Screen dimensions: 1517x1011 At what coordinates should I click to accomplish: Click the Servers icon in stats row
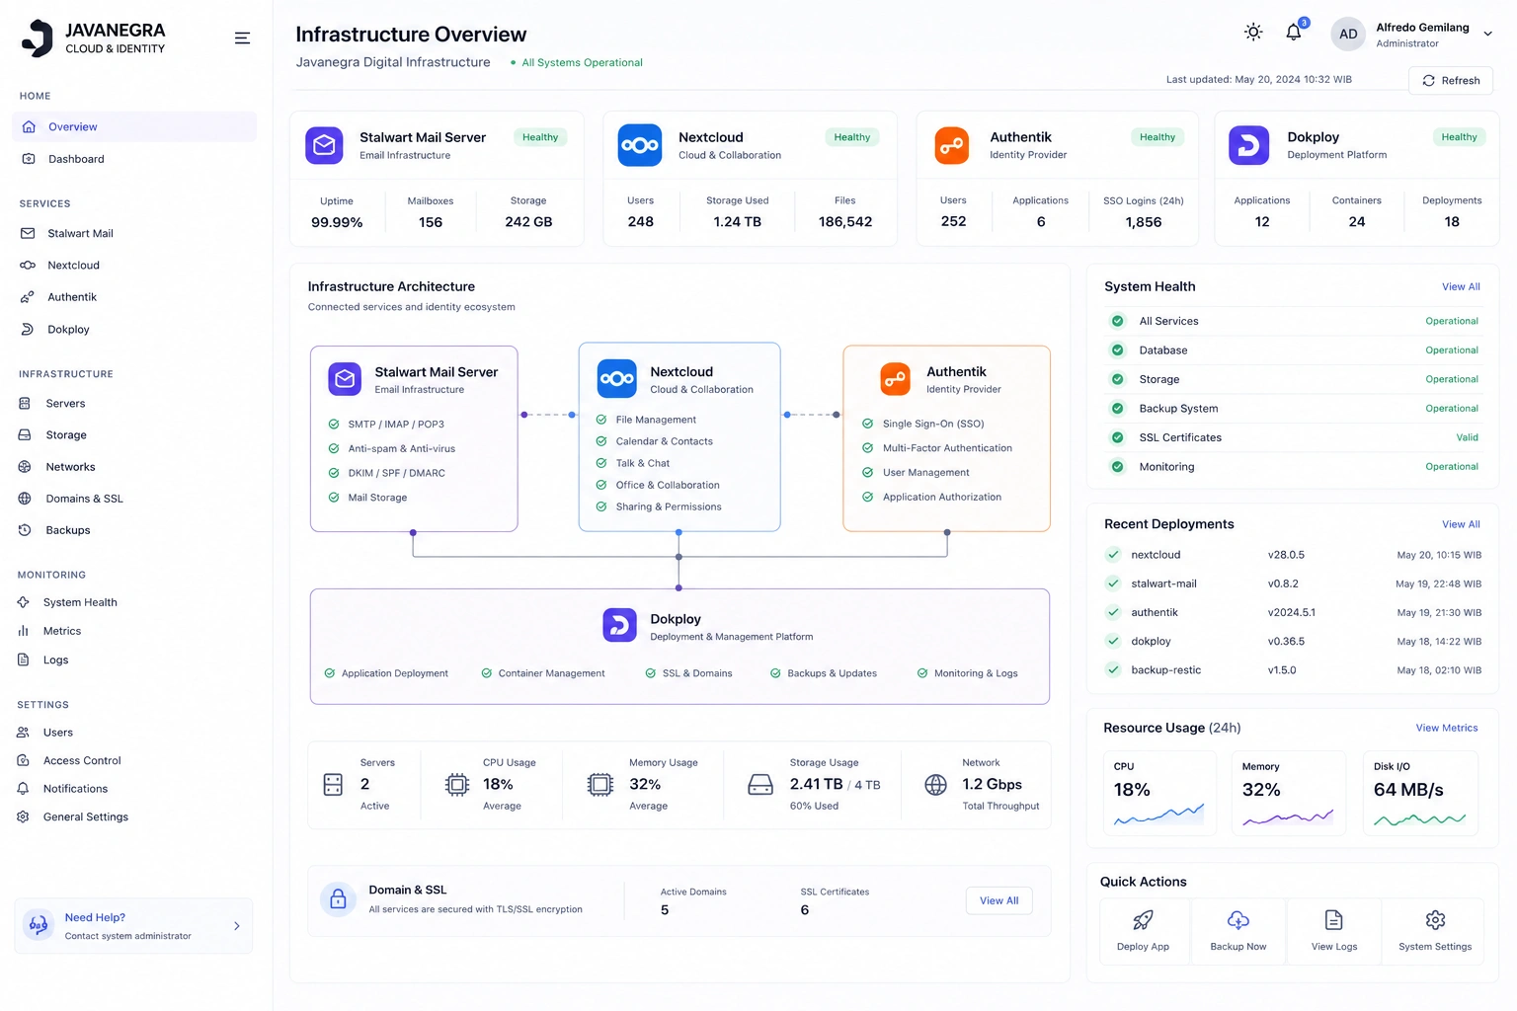pos(333,785)
